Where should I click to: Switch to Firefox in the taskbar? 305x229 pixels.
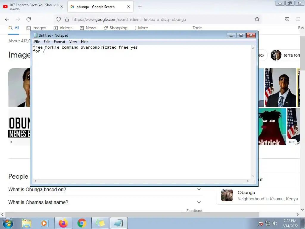coord(63,223)
